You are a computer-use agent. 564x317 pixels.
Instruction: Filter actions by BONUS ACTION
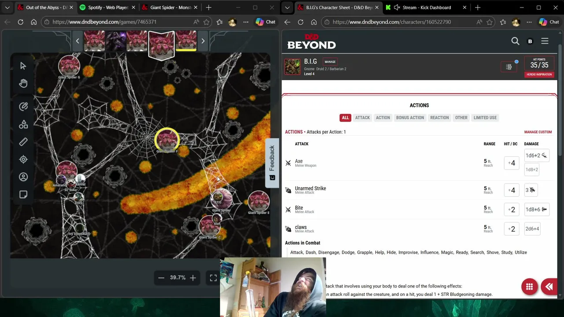[x=410, y=118]
